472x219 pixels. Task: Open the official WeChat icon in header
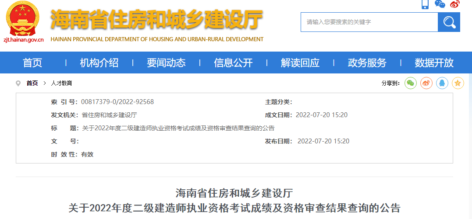[440, 4]
